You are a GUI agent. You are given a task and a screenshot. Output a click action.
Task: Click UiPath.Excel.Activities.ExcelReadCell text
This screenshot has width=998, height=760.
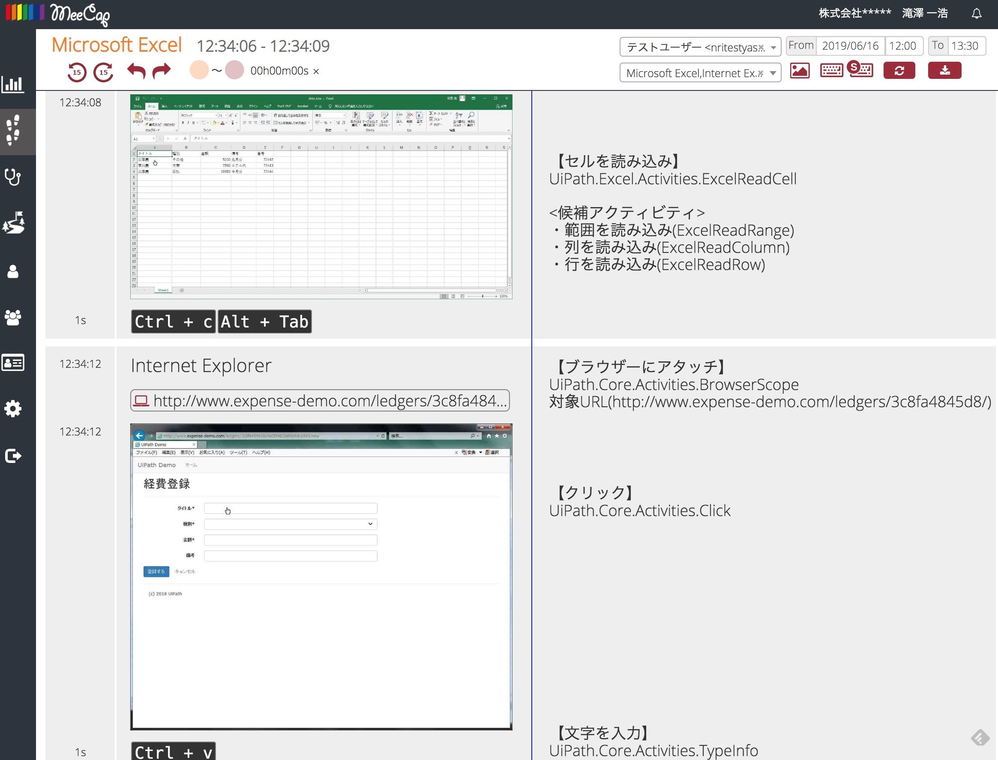click(672, 179)
